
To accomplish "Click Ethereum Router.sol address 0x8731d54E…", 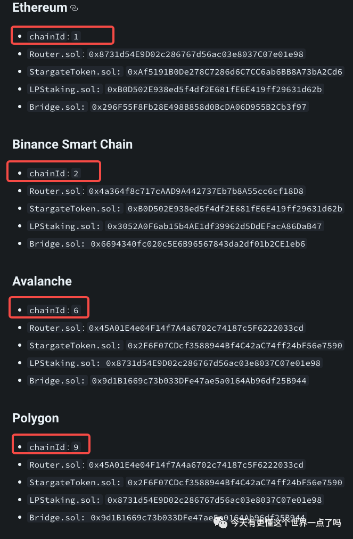I will coord(196,54).
